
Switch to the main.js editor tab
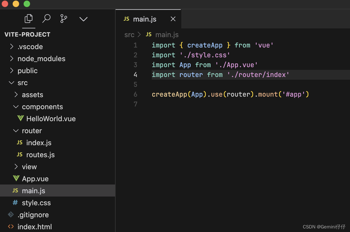148,19
